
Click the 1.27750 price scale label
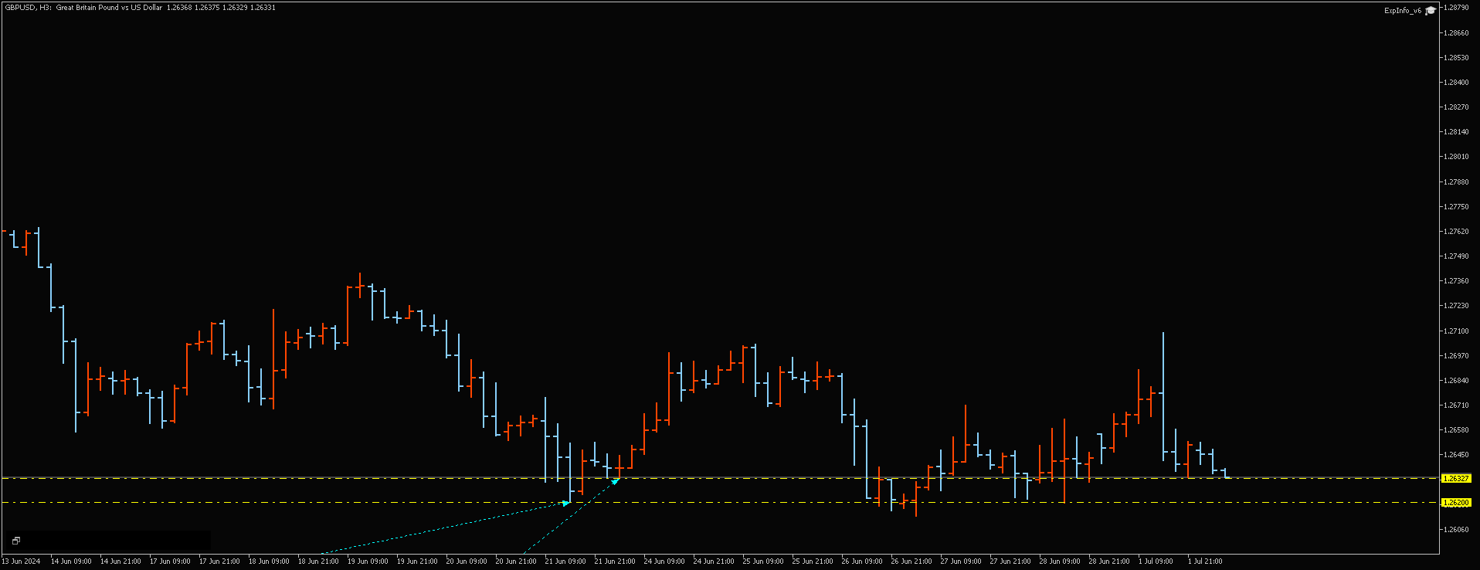1456,207
